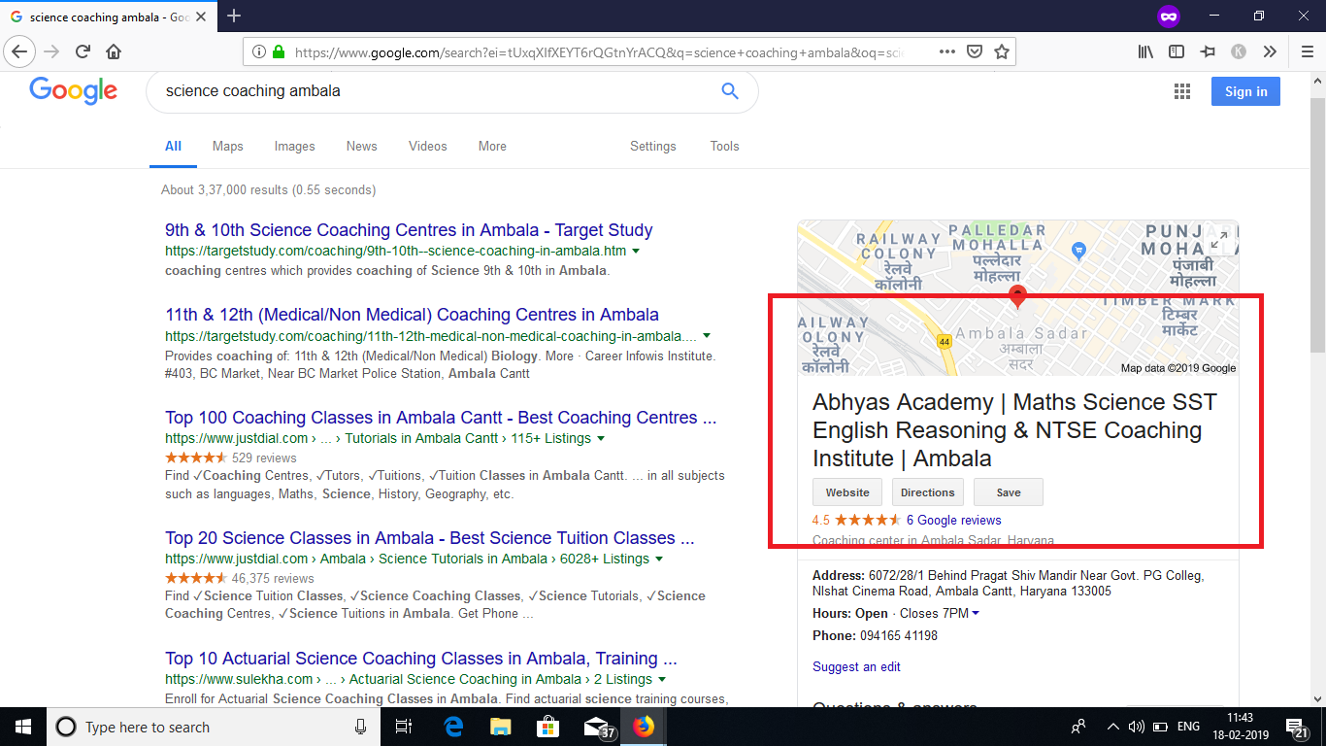Screen dimensions: 1326x746
Task: Open the More search options menu
Action: click(492, 146)
